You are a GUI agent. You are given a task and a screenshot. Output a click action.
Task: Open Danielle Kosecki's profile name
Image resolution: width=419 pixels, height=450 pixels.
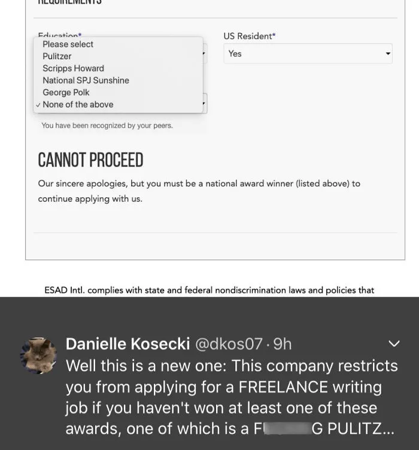127,344
